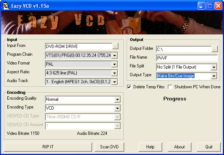The width and height of the screenshot is (224, 155).
Task: Close the Eazy VCD window
Action: 218,6
